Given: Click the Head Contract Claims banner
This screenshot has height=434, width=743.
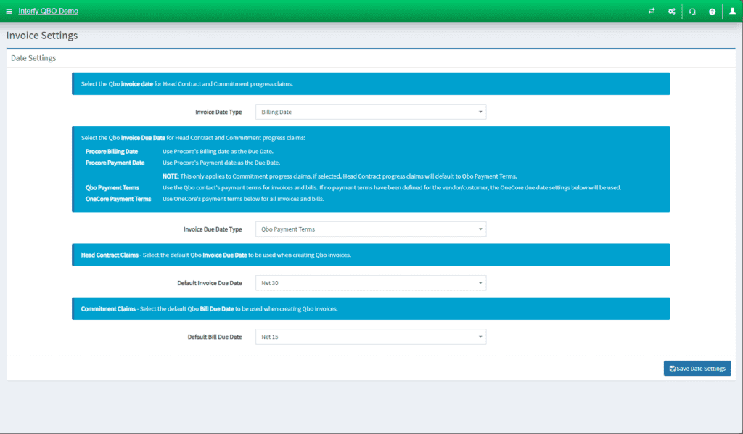Looking at the screenshot, I should [x=370, y=255].
